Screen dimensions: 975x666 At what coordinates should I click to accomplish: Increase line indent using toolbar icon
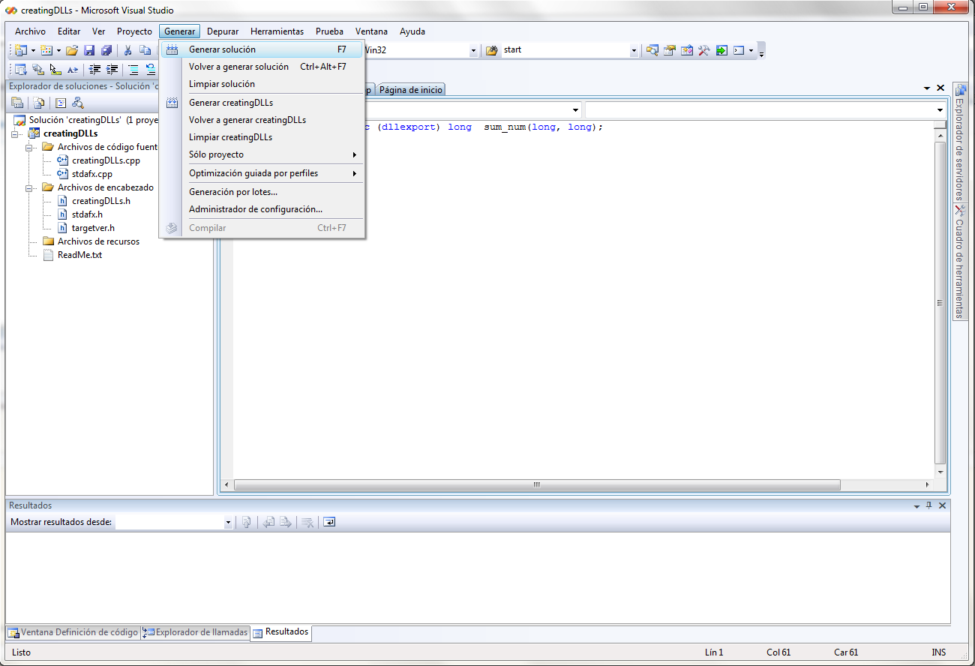pyautogui.click(x=112, y=69)
